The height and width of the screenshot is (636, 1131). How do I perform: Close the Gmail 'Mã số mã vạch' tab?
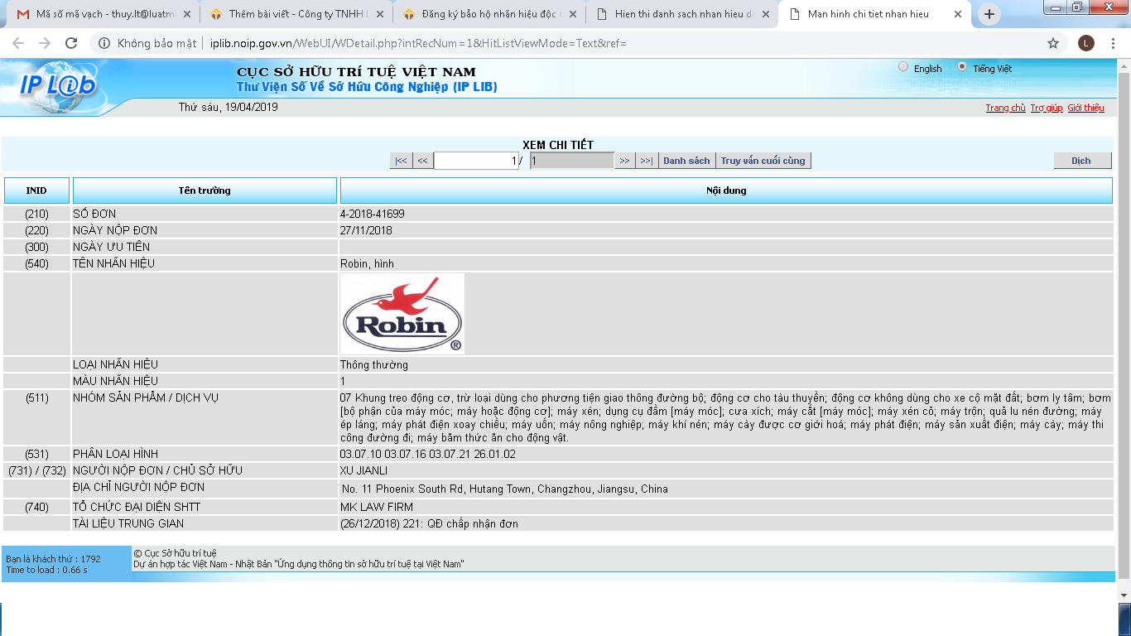pos(185,14)
